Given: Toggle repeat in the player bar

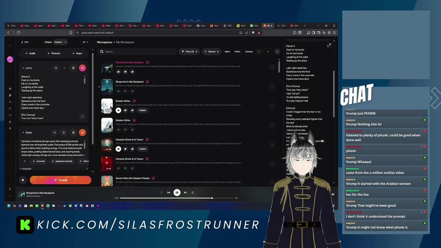Looking at the screenshot, I should click(x=193, y=193).
